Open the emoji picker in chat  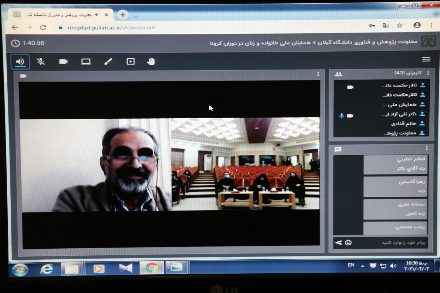tap(348, 242)
